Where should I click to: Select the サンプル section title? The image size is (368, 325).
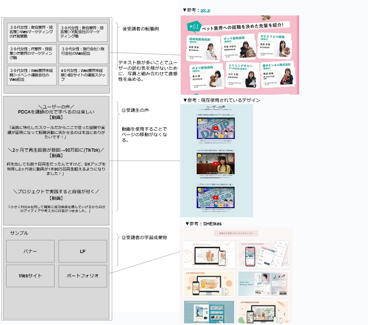[19, 233]
